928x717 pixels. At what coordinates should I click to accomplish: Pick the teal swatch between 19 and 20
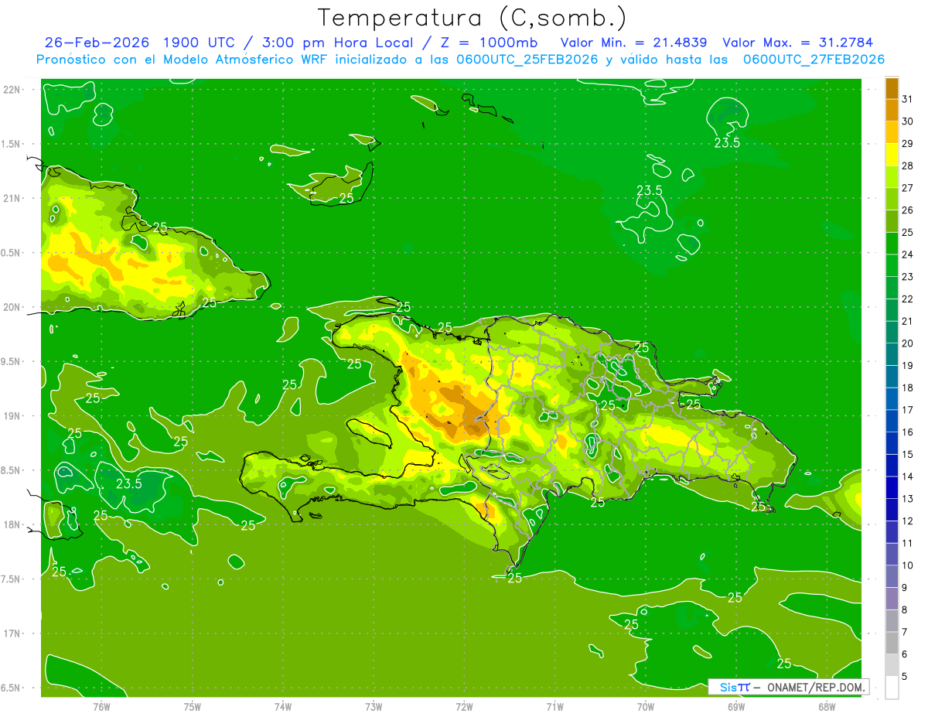point(892,354)
